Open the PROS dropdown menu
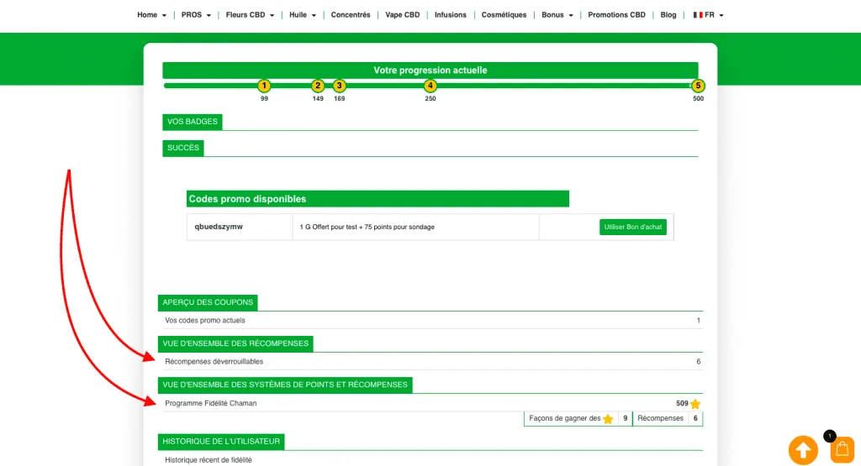This screenshot has width=861, height=466. 196,15
